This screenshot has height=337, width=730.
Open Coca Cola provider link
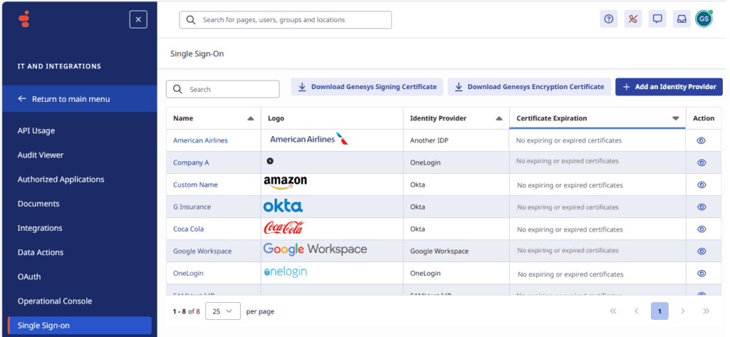(188, 229)
